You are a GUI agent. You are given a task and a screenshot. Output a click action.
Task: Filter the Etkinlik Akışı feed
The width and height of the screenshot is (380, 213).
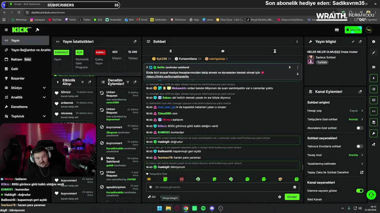tap(83, 82)
